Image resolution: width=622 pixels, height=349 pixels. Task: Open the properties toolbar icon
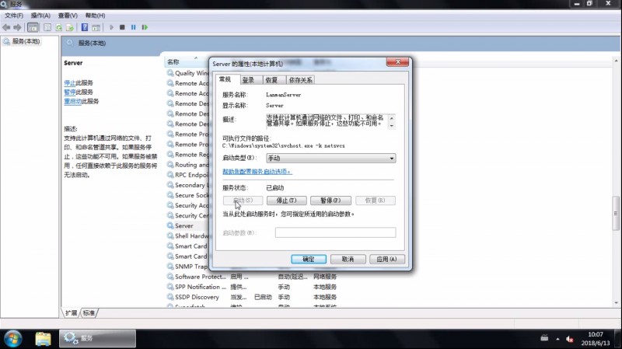click(x=47, y=27)
